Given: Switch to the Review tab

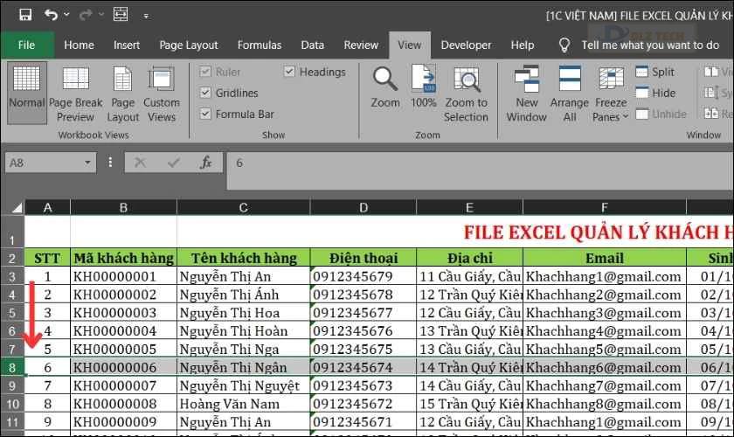Looking at the screenshot, I should 361,45.
